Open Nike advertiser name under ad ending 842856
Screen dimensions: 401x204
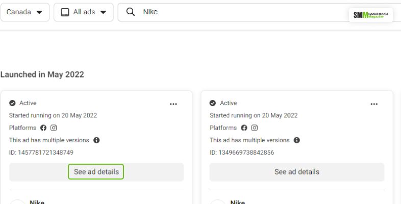point(238,202)
